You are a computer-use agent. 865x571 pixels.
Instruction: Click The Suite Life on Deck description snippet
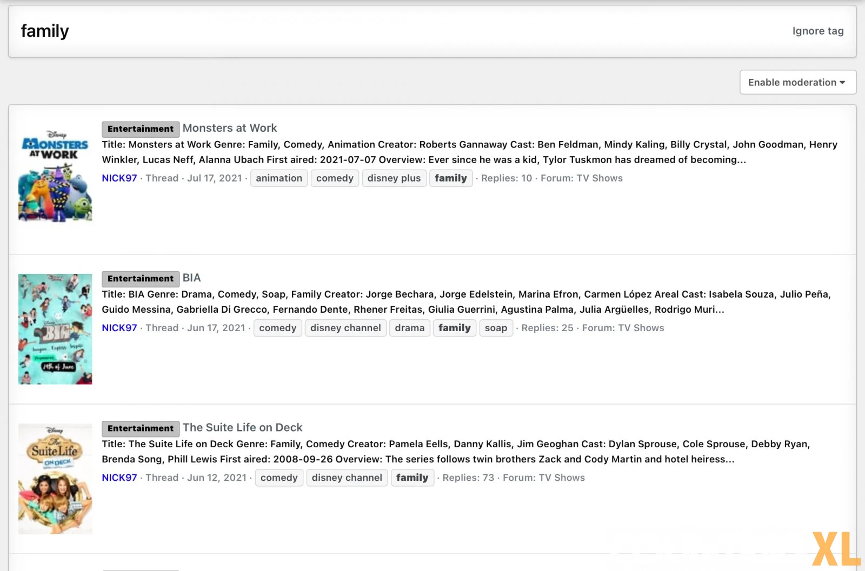pyautogui.click(x=456, y=451)
